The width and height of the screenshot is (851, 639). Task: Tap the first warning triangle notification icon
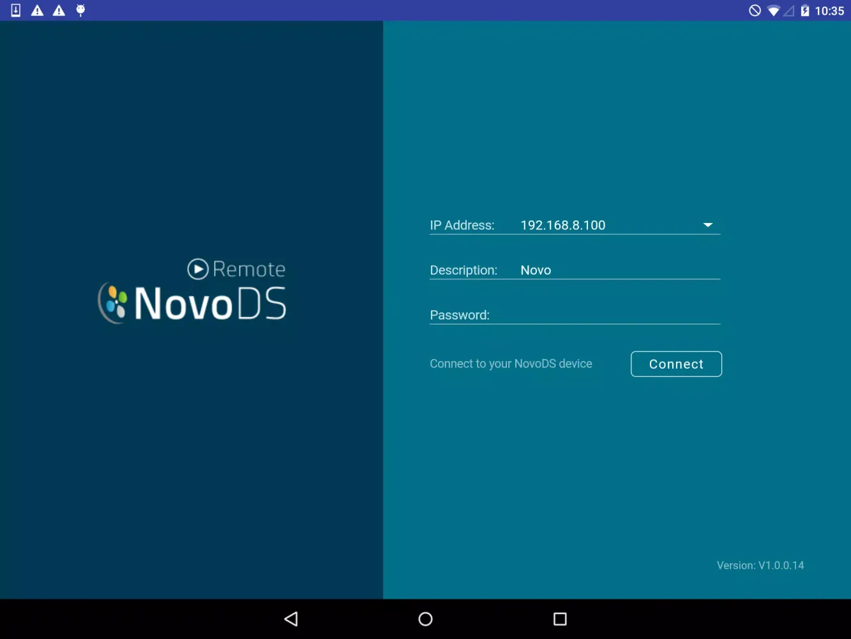coord(38,10)
